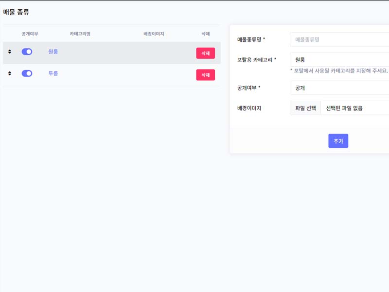The height and width of the screenshot is (292, 389).
Task: Click the 추가 submit button
Action: 338,141
